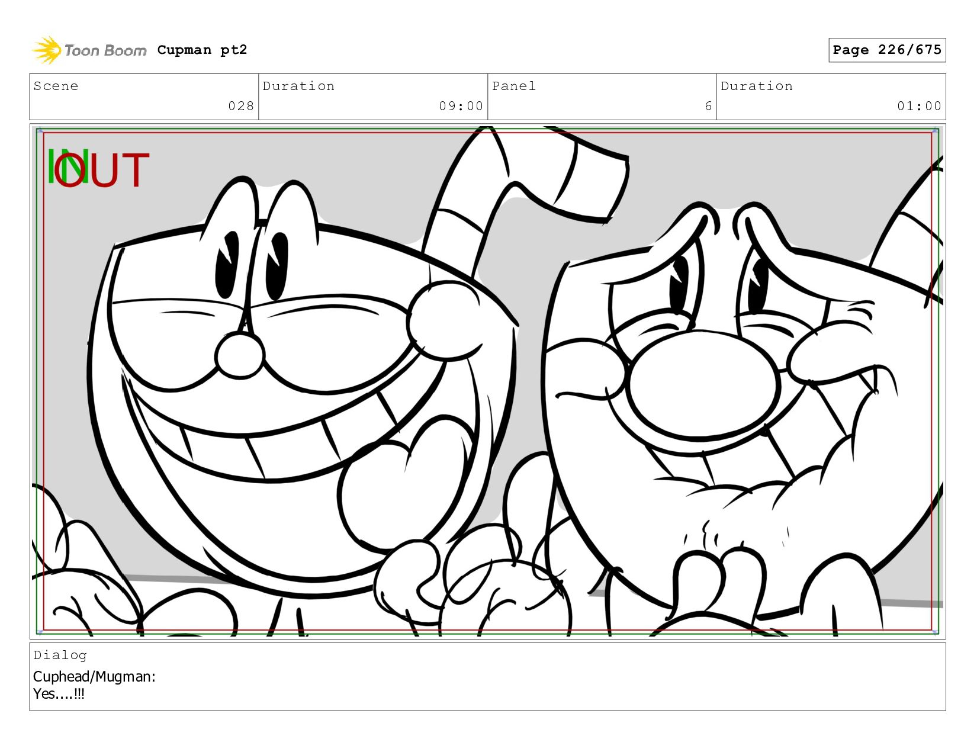The height and width of the screenshot is (755, 977).
Task: Click the Scene header label
Action: point(56,86)
